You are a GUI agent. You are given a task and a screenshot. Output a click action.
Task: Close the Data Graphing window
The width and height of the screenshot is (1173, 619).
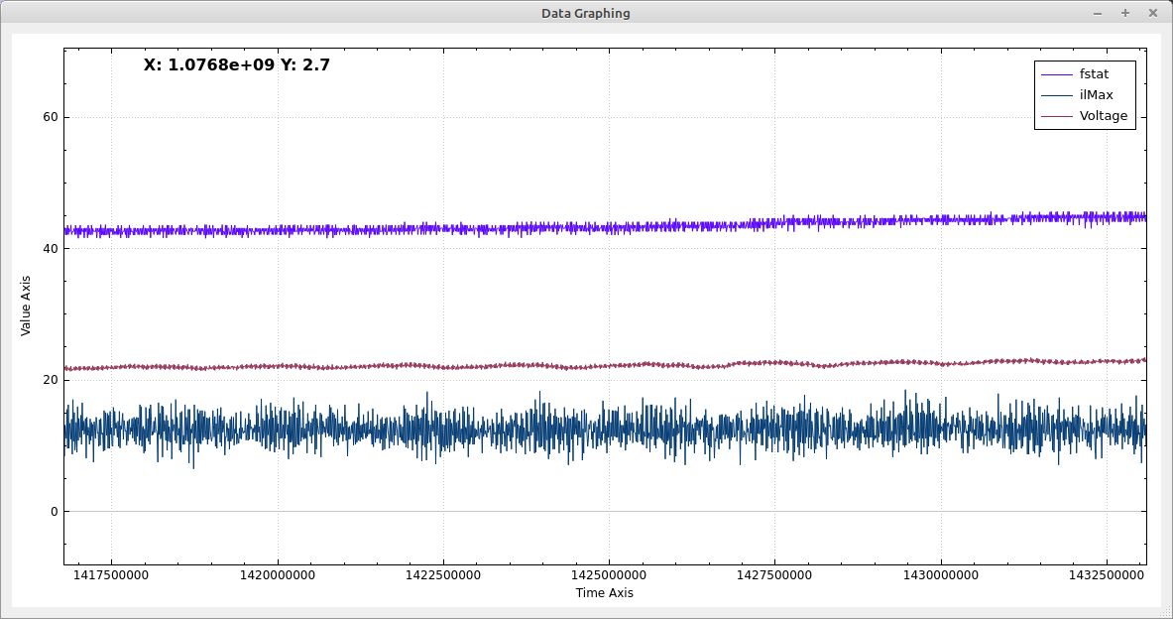[x=1153, y=14]
